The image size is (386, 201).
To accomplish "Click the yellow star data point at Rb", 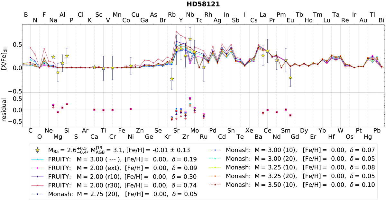I will click(x=172, y=79).
